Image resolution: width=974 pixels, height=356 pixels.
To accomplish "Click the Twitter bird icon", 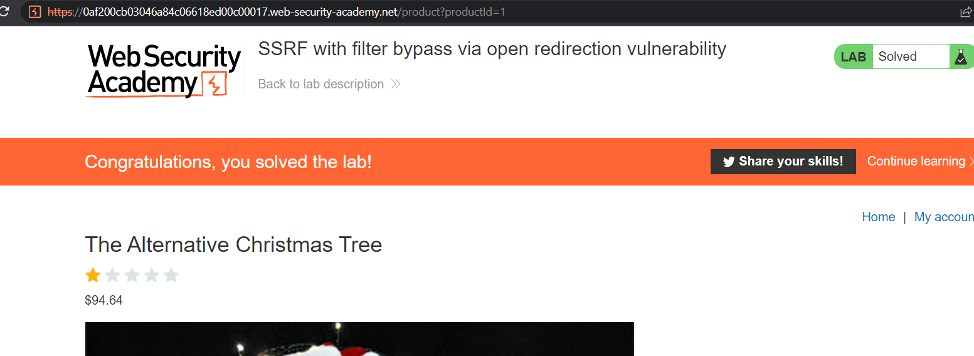I will click(x=728, y=162).
